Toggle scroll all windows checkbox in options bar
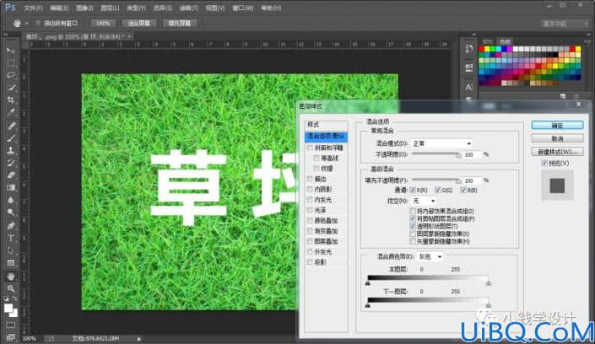 click(38, 23)
